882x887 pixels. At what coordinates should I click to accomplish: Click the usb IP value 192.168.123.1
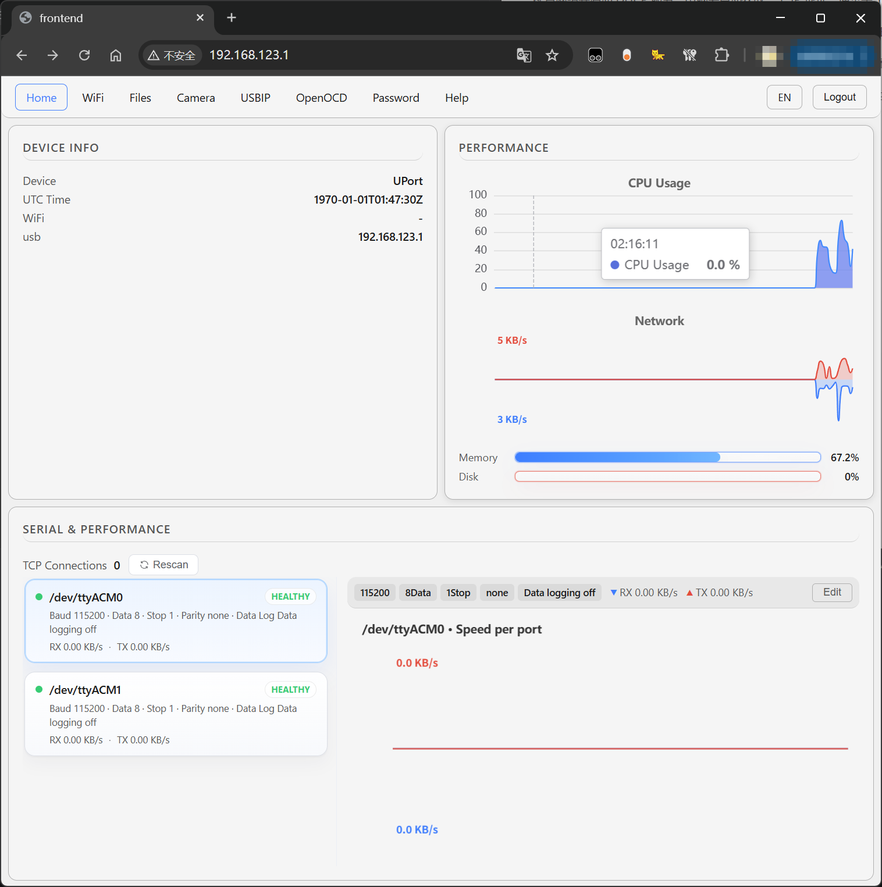(x=390, y=237)
